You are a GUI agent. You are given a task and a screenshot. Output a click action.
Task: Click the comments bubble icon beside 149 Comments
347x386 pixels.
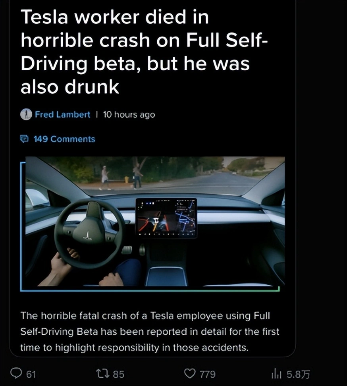24,139
